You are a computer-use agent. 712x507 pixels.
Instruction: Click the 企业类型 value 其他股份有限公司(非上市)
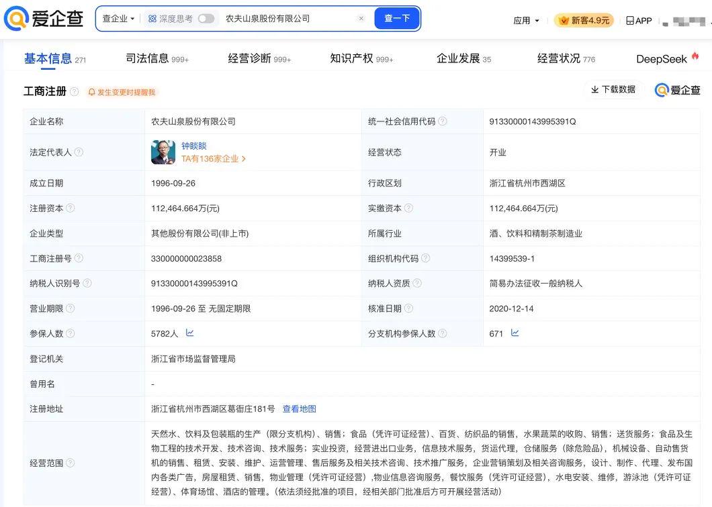199,233
